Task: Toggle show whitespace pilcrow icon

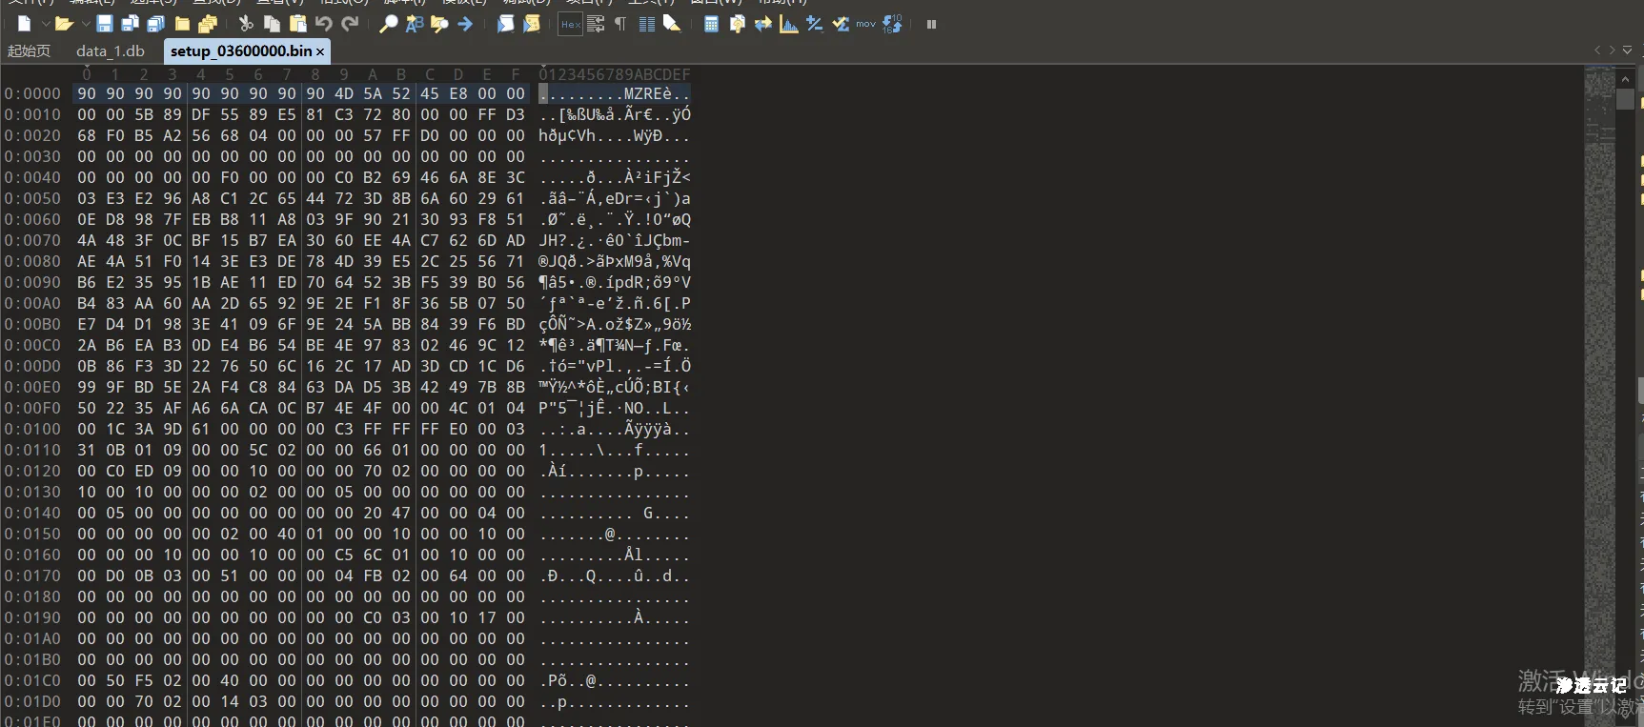Action: (x=620, y=24)
